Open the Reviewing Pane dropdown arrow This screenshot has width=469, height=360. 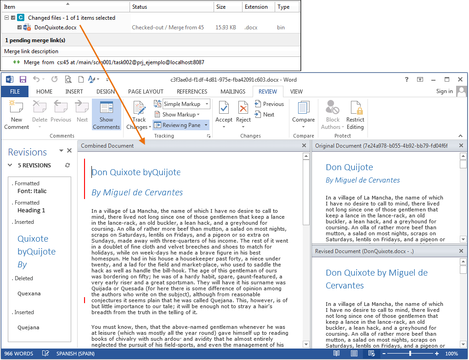click(206, 125)
